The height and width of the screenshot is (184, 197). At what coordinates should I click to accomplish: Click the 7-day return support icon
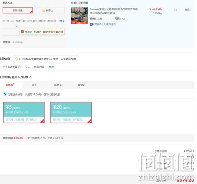pos(92,24)
